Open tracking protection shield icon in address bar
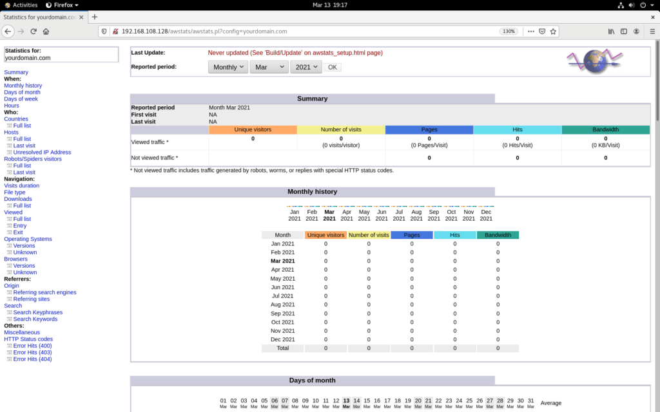The height and width of the screenshot is (412, 660). click(104, 32)
